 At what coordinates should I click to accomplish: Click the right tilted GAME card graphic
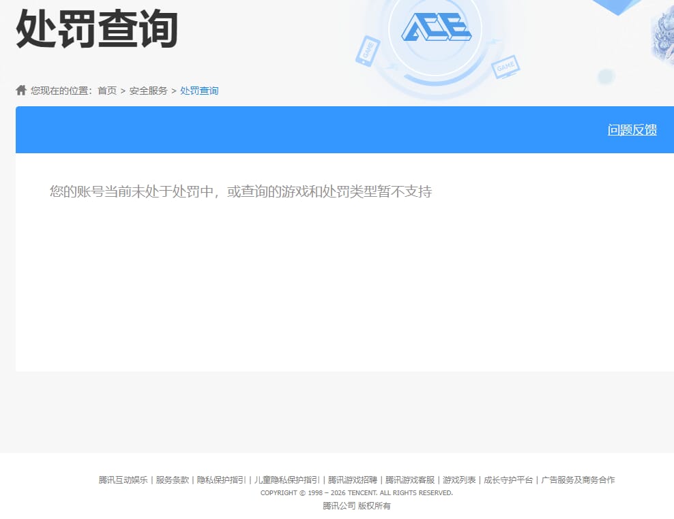coord(506,68)
